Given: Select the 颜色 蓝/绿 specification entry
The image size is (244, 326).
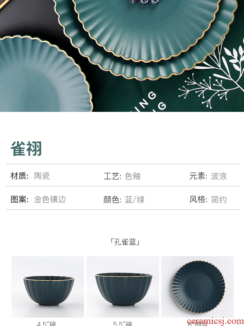Looking at the screenshot, I should [124, 199].
